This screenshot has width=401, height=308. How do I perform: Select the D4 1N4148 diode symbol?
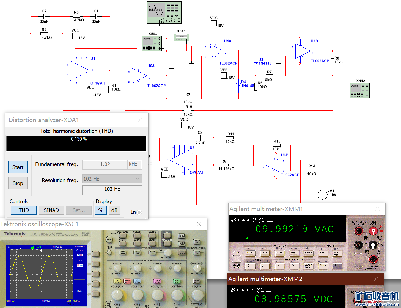coord(238,85)
